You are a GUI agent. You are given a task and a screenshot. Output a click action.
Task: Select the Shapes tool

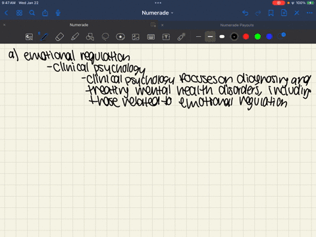[x=90, y=37]
